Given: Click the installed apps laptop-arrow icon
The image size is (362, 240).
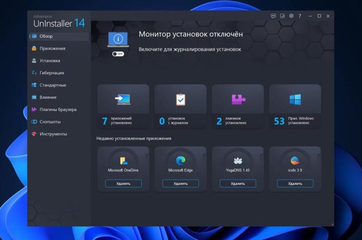Looking at the screenshot, I should point(123,100).
